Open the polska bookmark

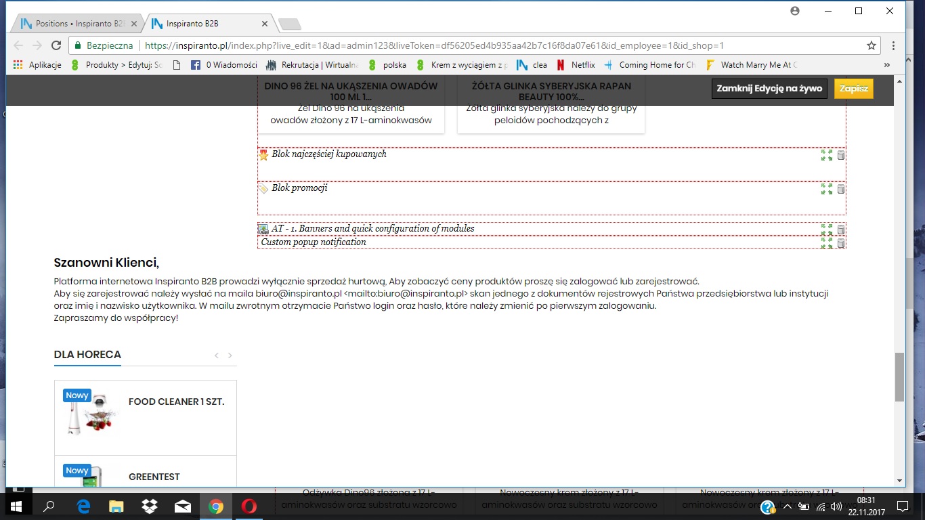pos(387,65)
